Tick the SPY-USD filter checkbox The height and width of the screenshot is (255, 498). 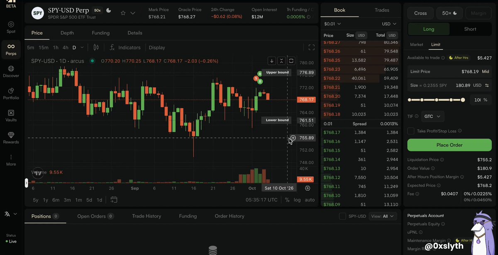click(342, 216)
